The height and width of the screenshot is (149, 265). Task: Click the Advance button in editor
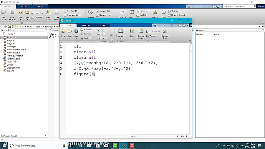point(152,36)
